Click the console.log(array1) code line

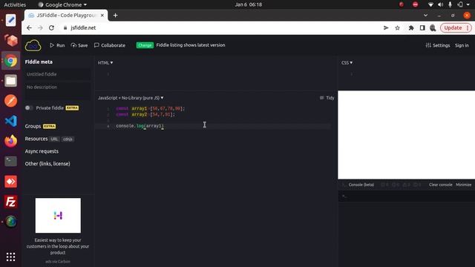click(140, 125)
